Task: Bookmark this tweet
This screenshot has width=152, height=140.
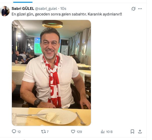Action: pyautogui.click(x=132, y=131)
